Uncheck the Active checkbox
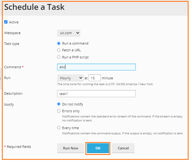The image size is (192, 162). tap(6, 22)
